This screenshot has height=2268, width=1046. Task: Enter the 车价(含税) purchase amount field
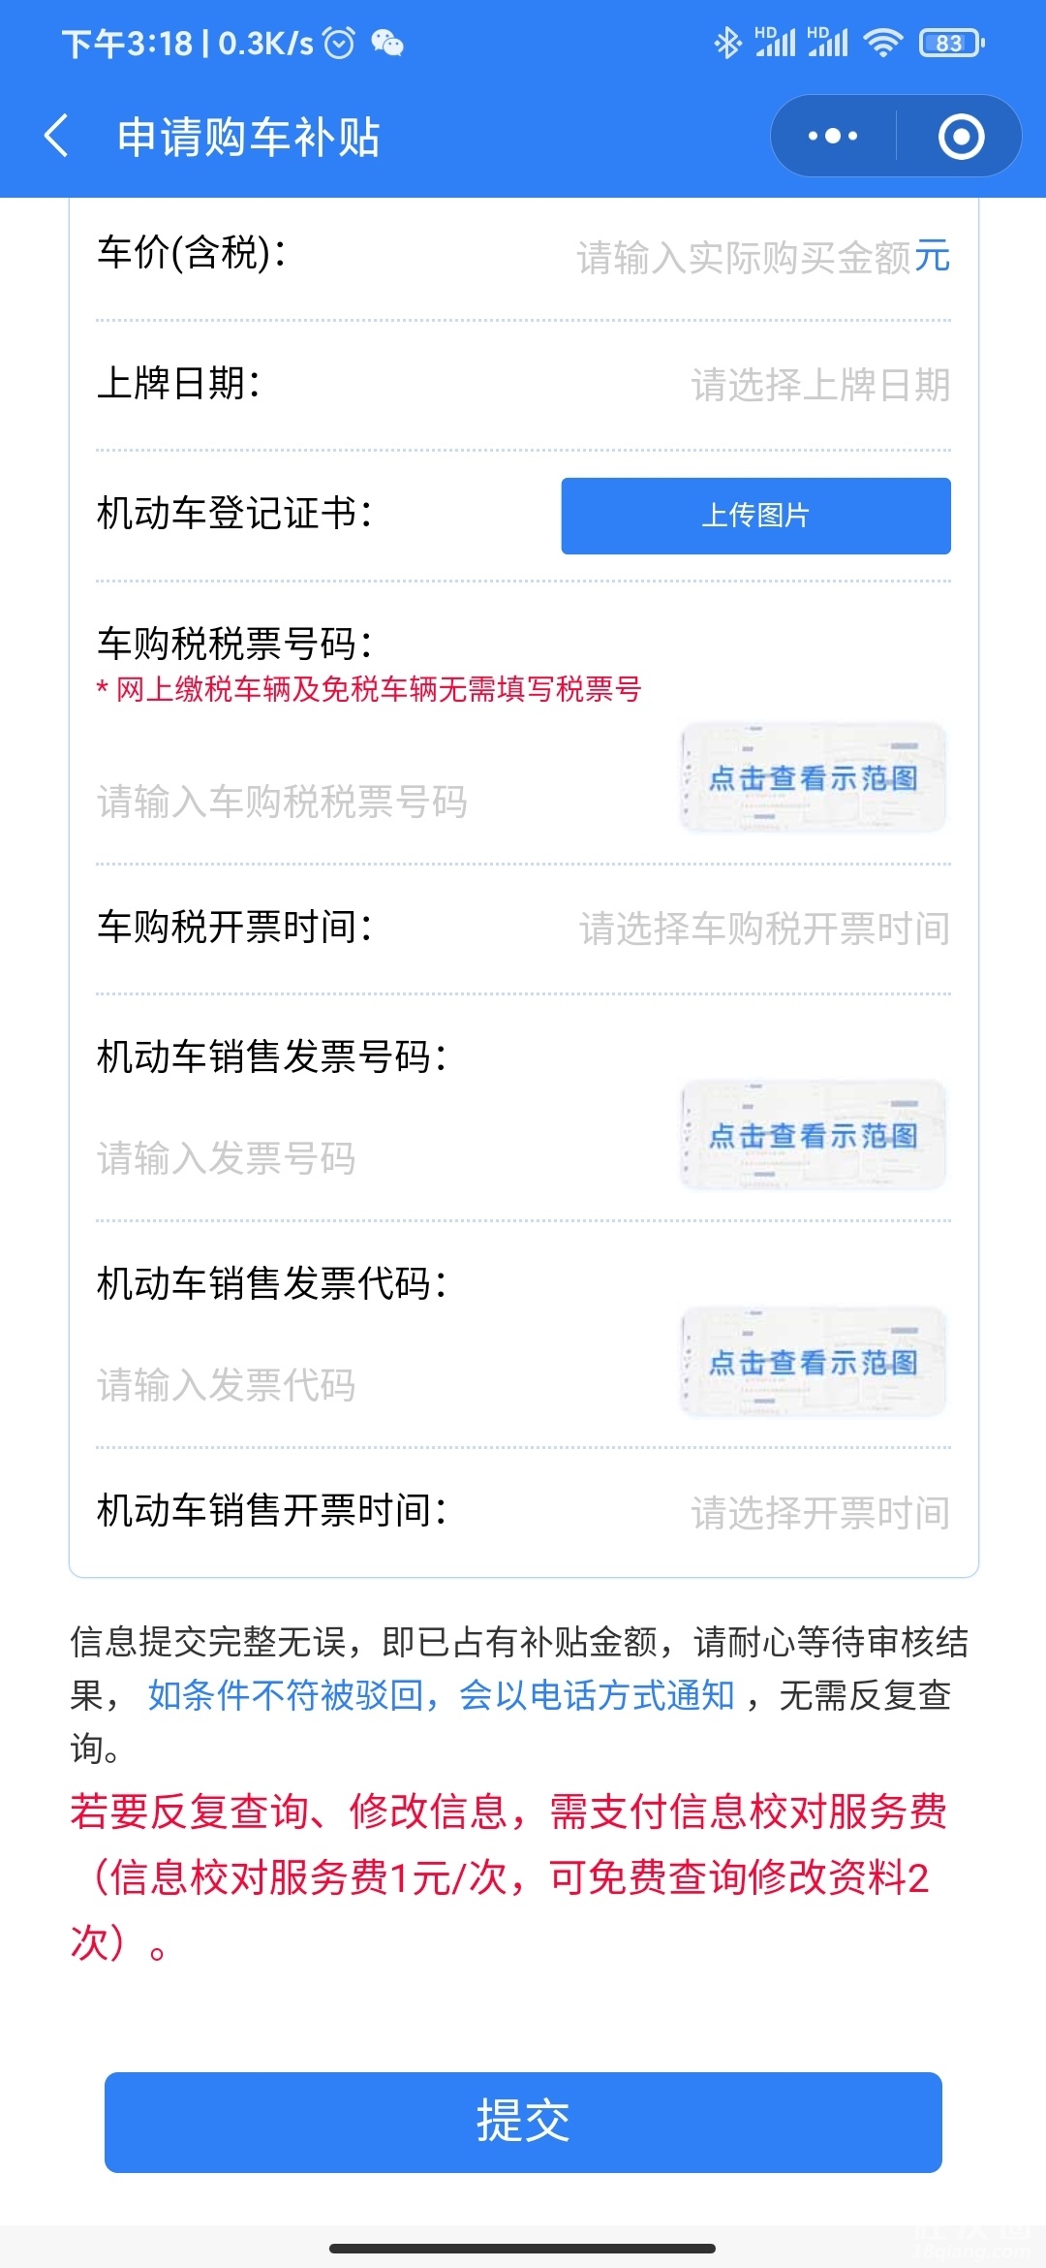[744, 258]
